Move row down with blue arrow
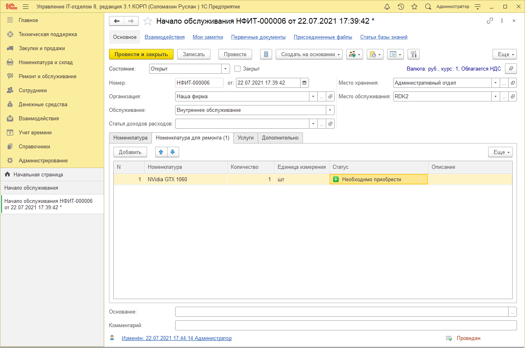The width and height of the screenshot is (525, 348). pyautogui.click(x=173, y=152)
